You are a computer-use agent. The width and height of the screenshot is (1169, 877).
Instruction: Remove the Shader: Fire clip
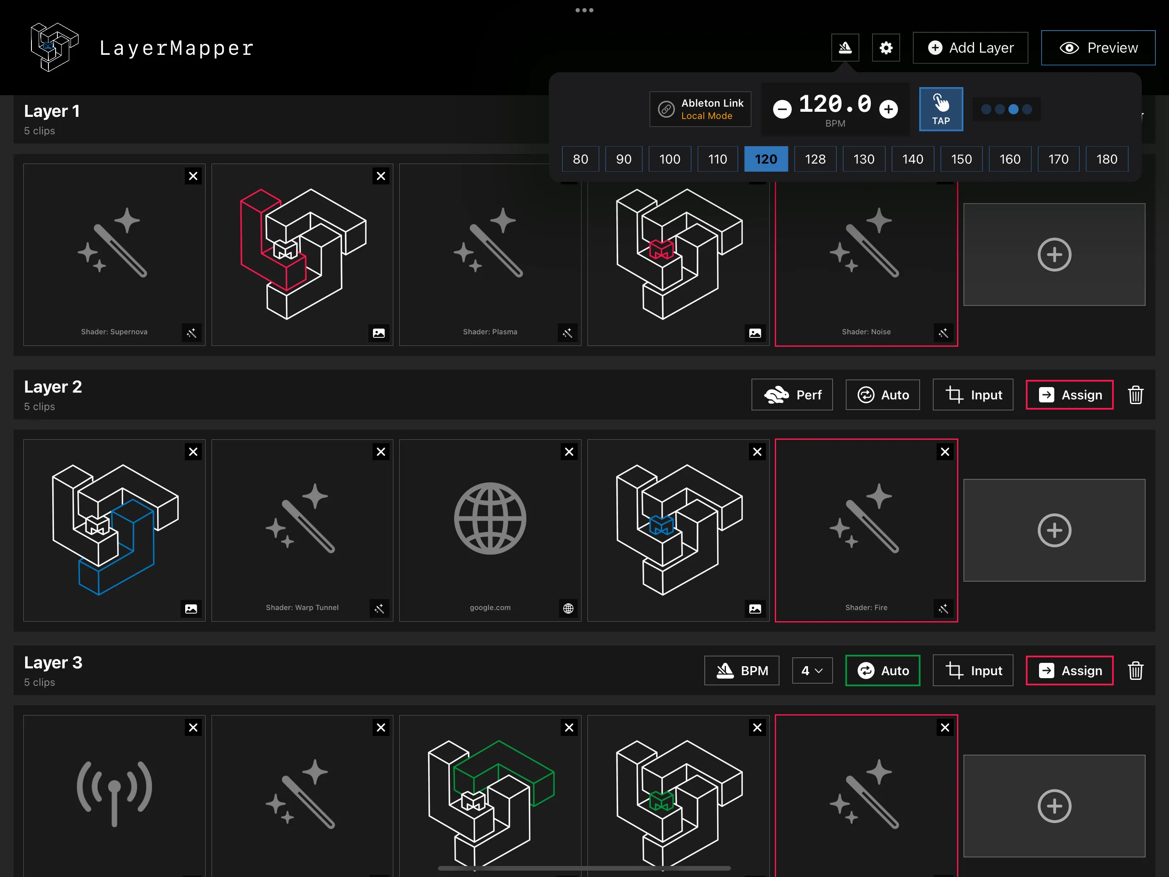click(945, 452)
